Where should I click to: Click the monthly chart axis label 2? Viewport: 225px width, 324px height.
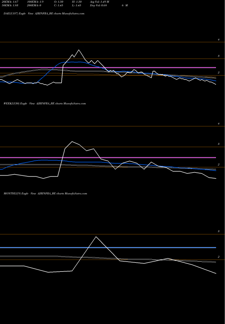click(x=219, y=257)
